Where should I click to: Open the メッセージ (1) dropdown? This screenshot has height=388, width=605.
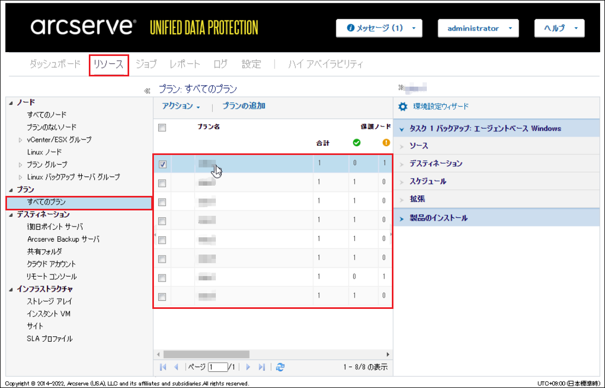379,28
